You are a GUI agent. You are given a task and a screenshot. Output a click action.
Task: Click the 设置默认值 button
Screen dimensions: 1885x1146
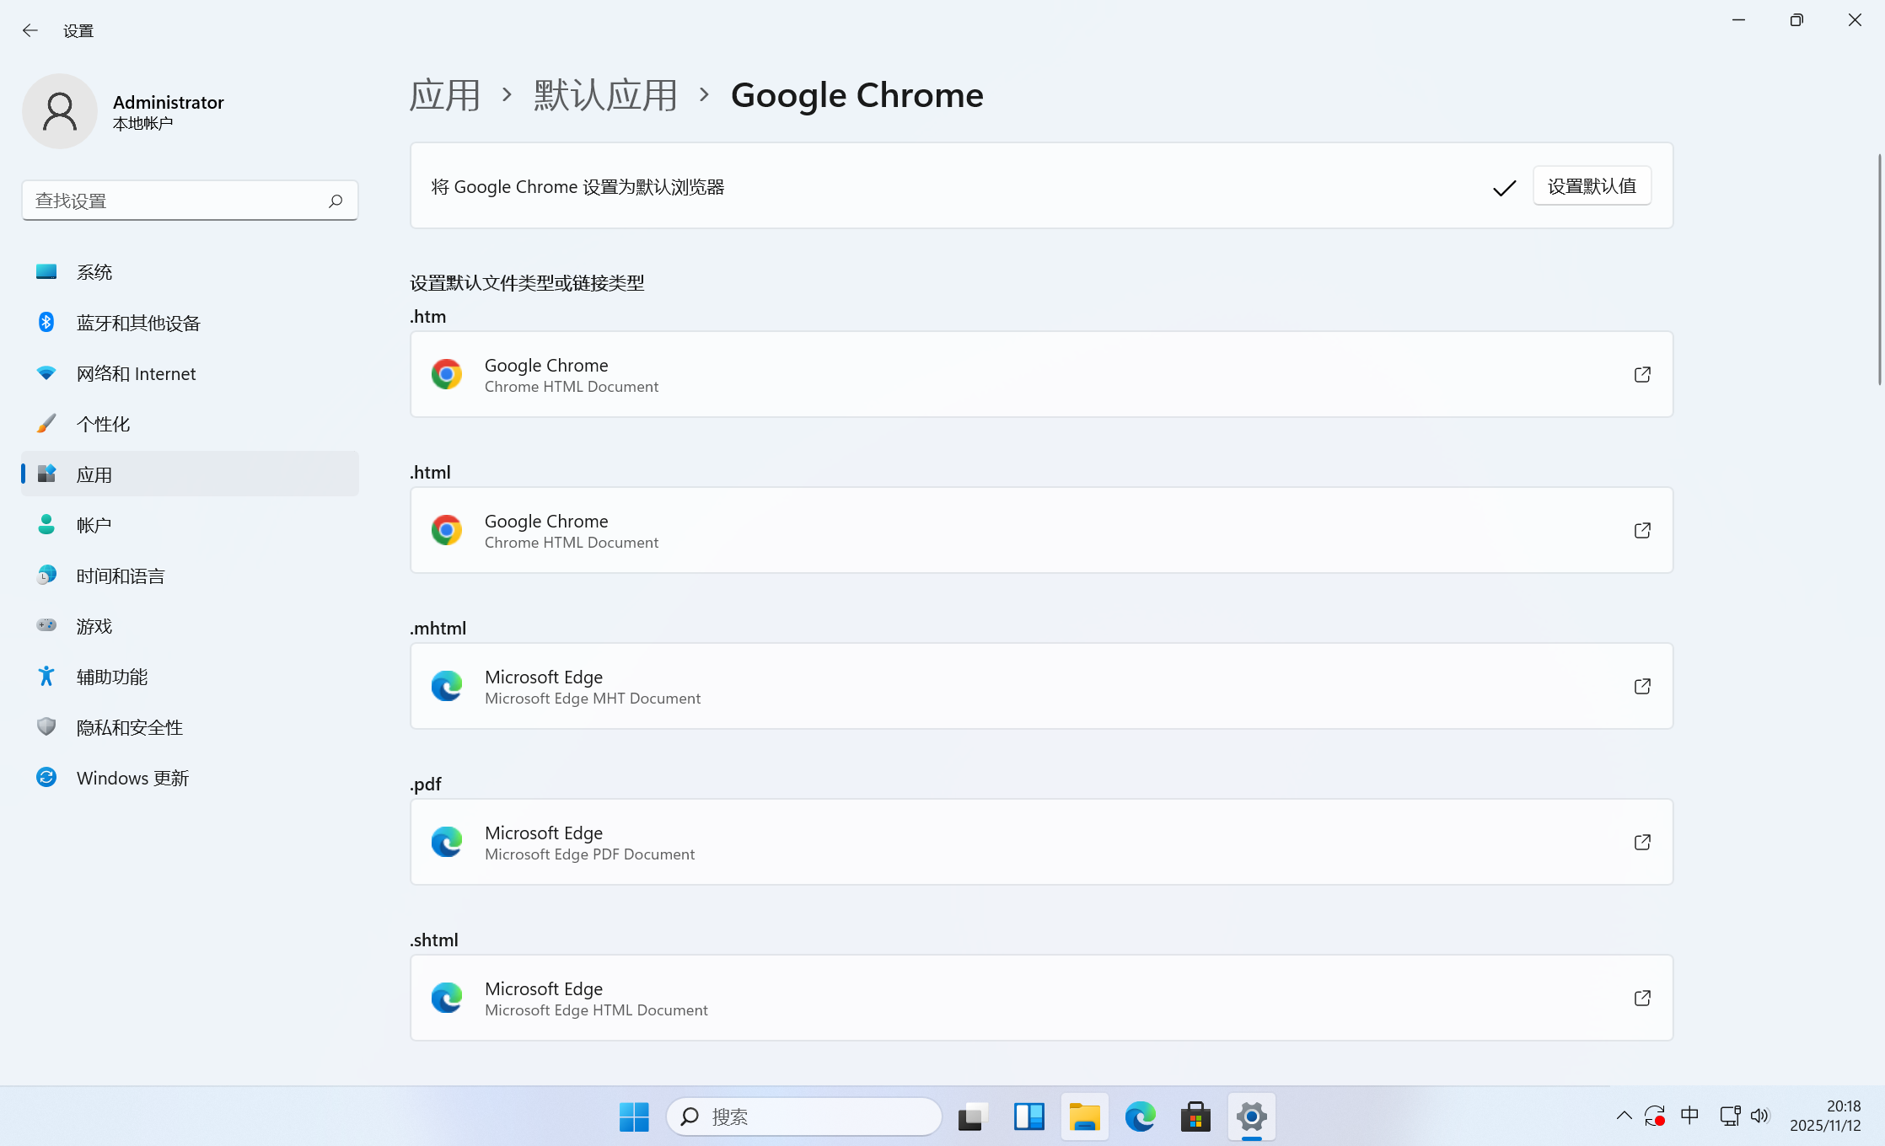(1591, 186)
